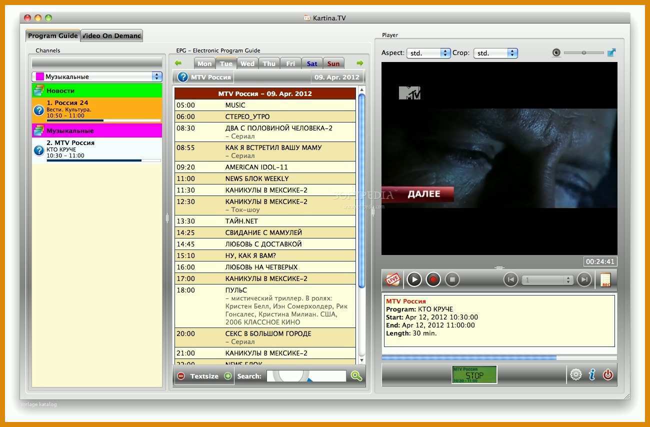
Task: Start recording with red Record button
Action: click(x=433, y=279)
